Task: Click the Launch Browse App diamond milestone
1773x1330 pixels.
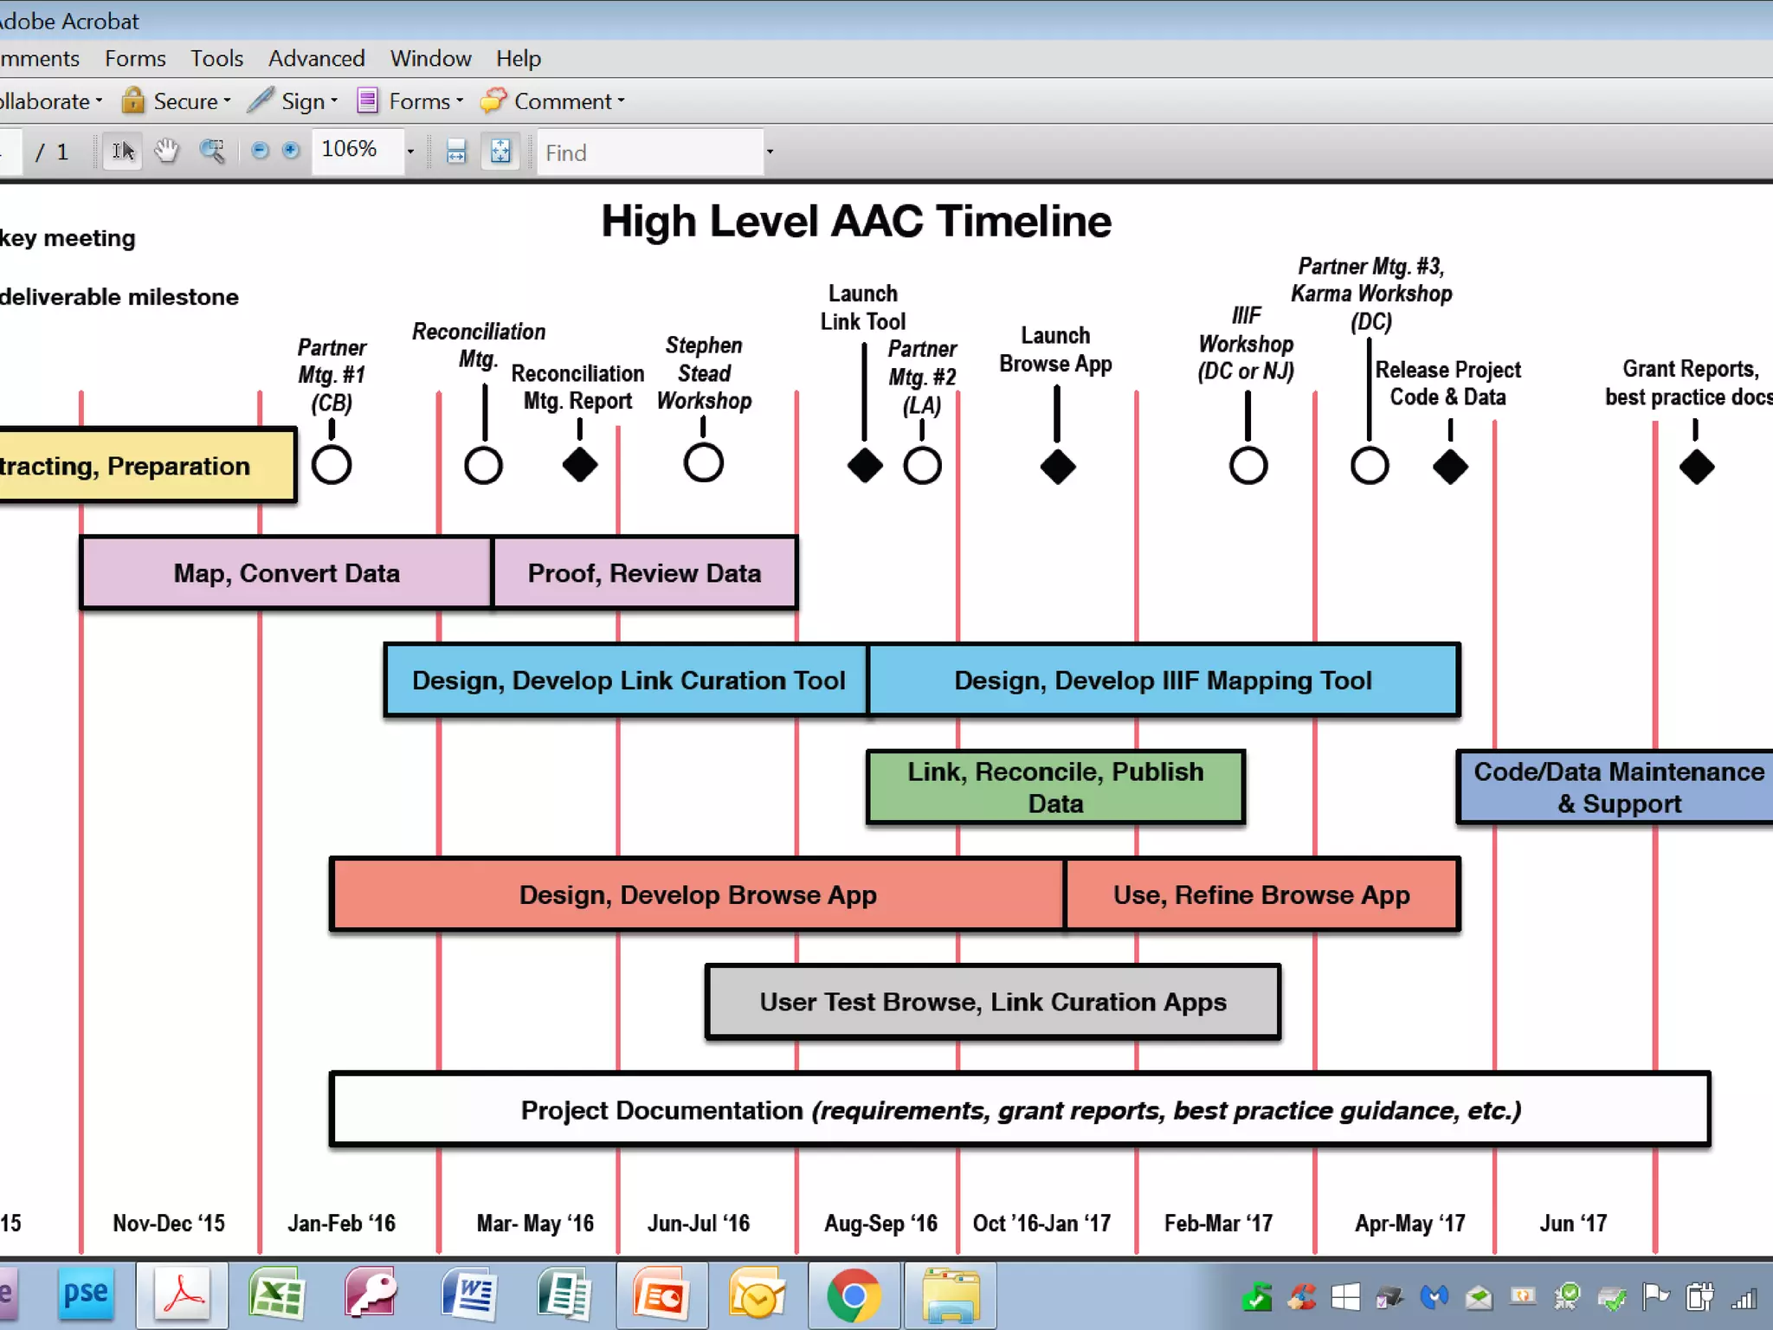Action: [x=1057, y=467]
